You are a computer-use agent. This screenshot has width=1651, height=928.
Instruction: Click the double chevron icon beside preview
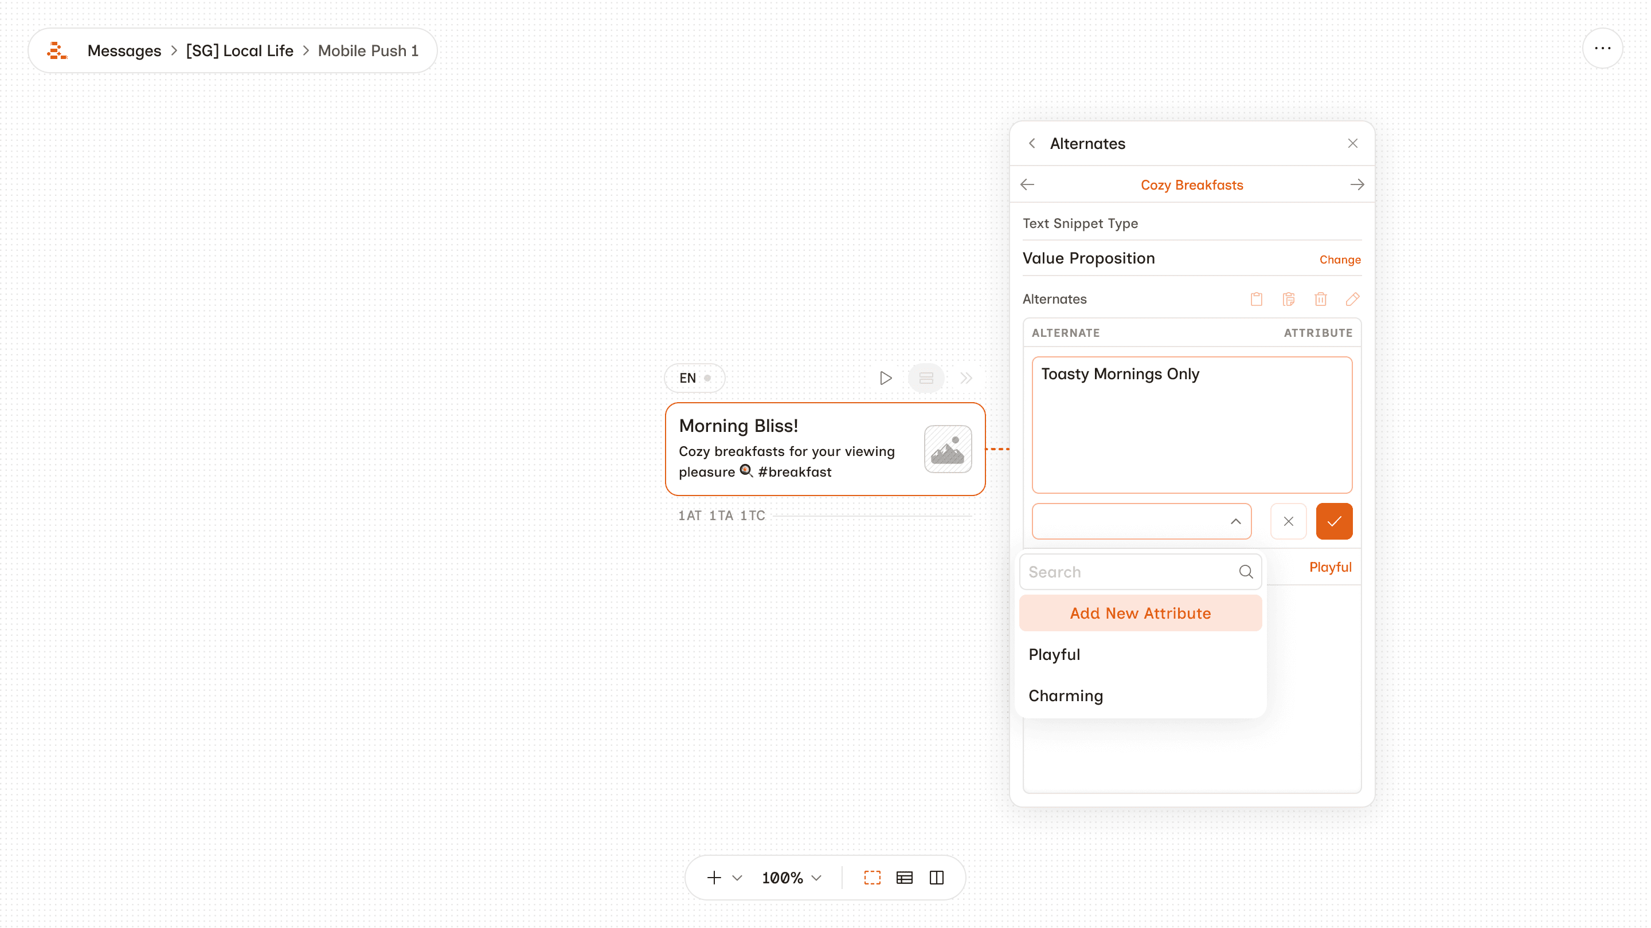coord(966,378)
